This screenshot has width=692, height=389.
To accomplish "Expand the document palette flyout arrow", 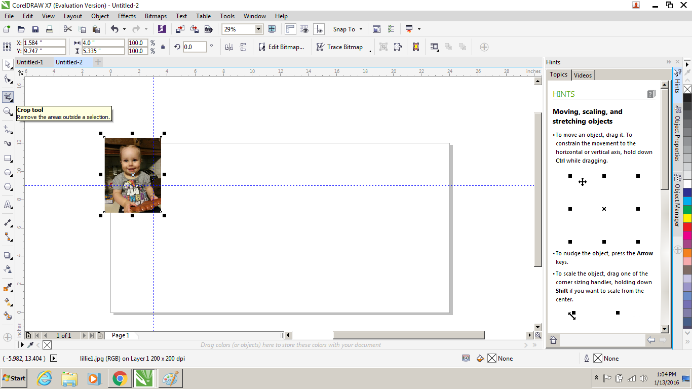I will click(21, 345).
